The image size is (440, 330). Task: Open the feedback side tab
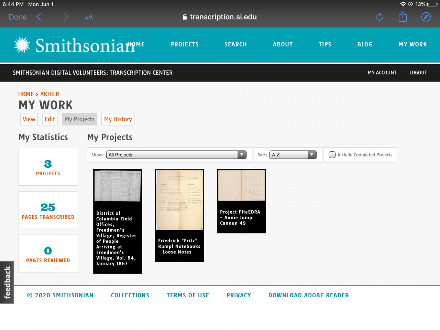7,282
